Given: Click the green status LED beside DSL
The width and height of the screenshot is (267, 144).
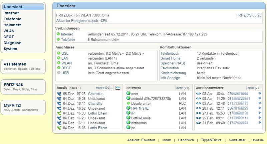Looking at the screenshot, I should pyautogui.click(x=59, y=53).
